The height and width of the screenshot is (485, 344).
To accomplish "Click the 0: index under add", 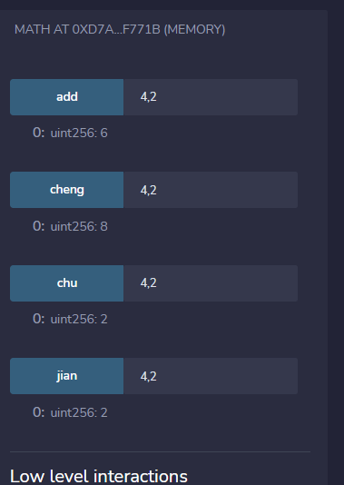I will click(39, 133).
